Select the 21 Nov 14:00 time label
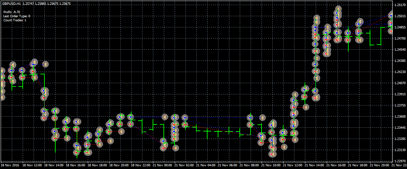The image size is (407, 169). point(315,166)
